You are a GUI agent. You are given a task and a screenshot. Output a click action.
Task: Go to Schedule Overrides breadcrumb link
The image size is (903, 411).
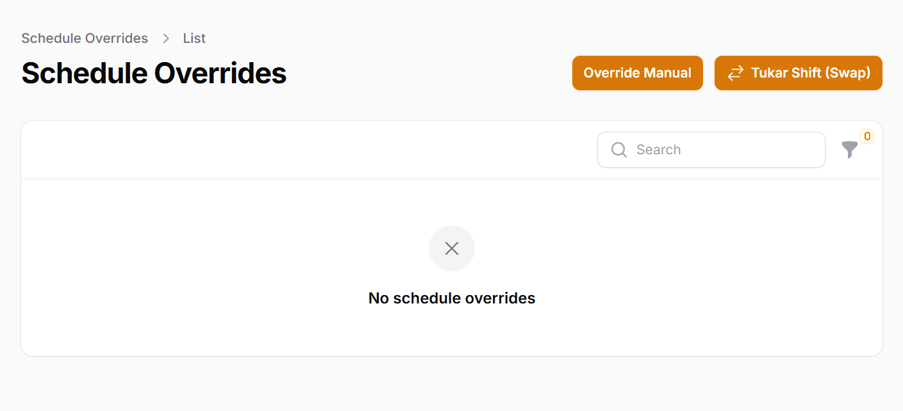click(85, 38)
